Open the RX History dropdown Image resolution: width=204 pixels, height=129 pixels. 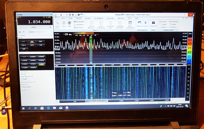(145, 24)
